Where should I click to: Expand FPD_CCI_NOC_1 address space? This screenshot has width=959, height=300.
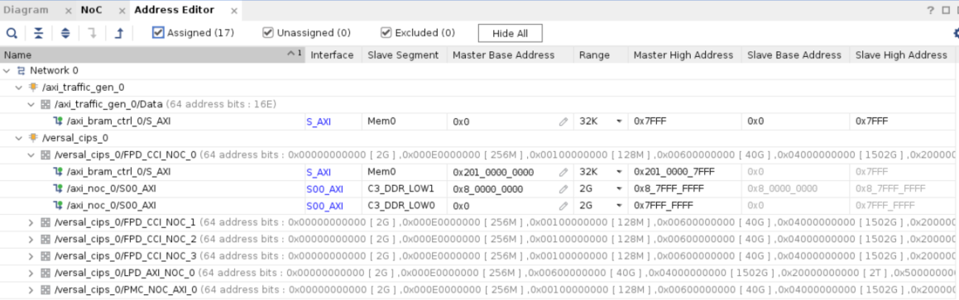click(x=31, y=222)
